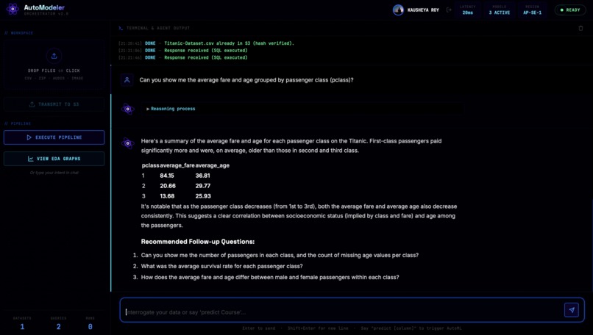Click the 25.93 age value
Viewport: 593px width, 335px height.
(x=203, y=195)
